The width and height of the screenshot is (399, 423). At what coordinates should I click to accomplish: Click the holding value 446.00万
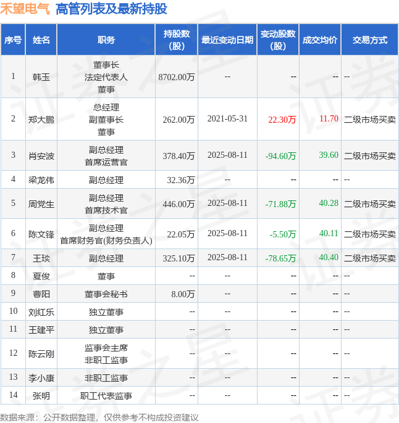178,204
